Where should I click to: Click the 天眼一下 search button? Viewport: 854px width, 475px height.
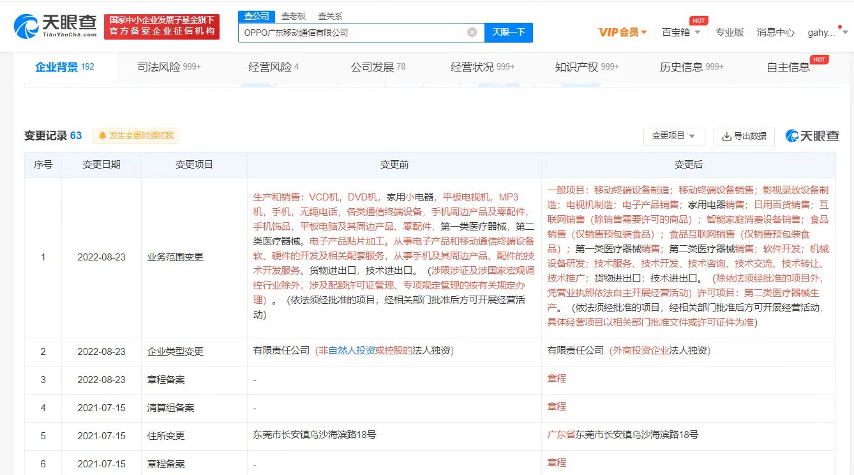(508, 33)
